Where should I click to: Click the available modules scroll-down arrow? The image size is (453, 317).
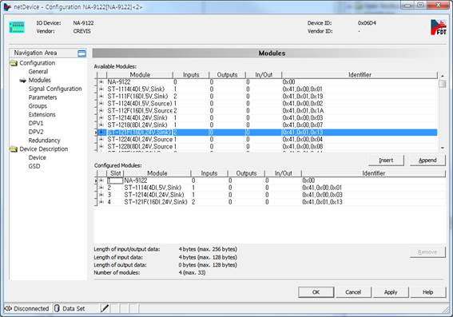click(x=443, y=148)
